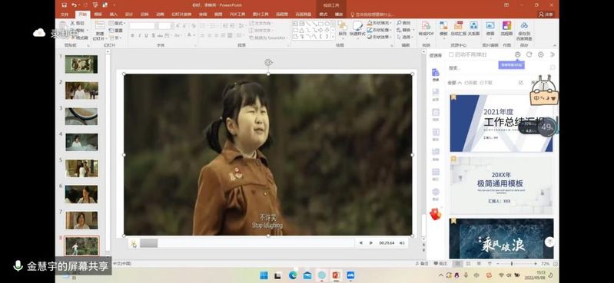Screen dimensions: 614x283
Task: Click the Relationship Diagram (关系图) icon
Action: click(473, 25)
